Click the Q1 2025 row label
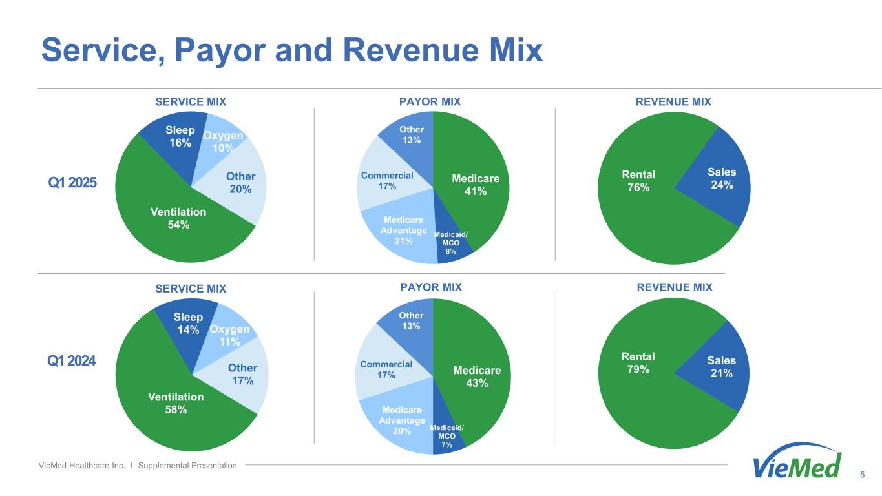The image size is (882, 496). 70,182
